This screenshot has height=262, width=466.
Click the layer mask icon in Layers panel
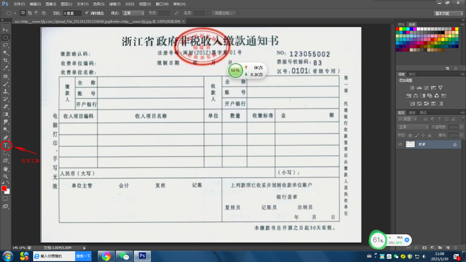[x=424, y=248]
